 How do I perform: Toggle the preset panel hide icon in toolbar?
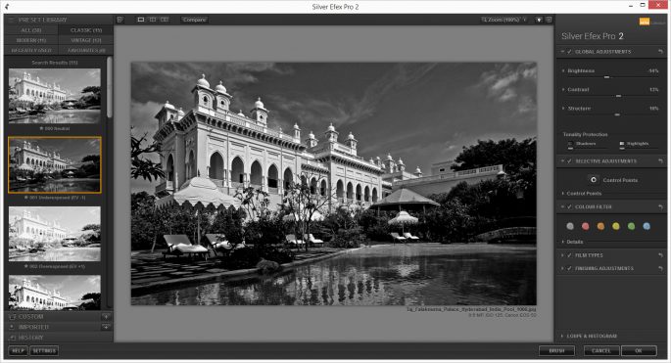(120, 20)
